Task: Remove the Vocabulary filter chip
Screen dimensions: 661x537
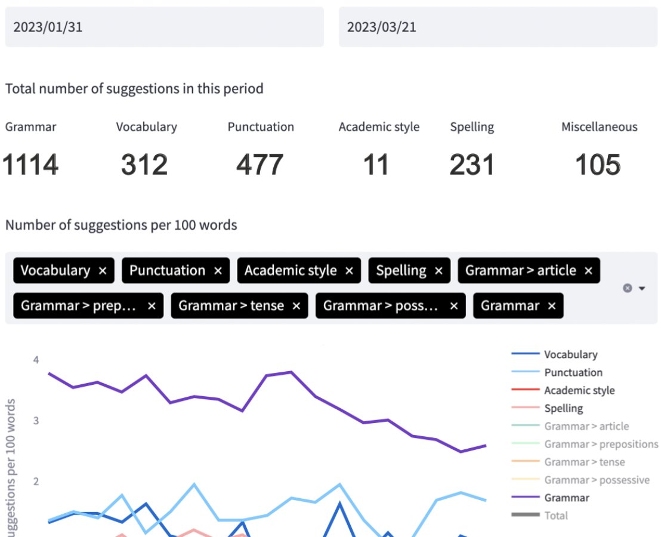Action: [103, 270]
